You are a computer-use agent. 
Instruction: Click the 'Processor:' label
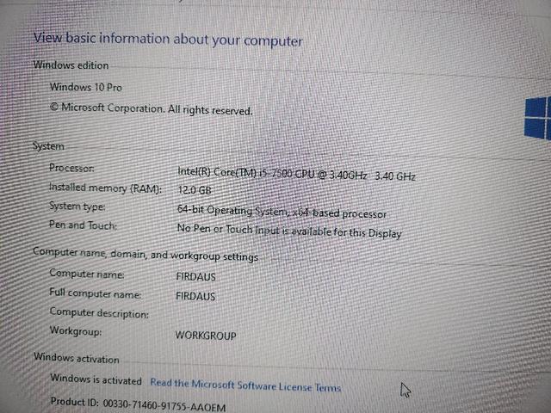coord(71,168)
